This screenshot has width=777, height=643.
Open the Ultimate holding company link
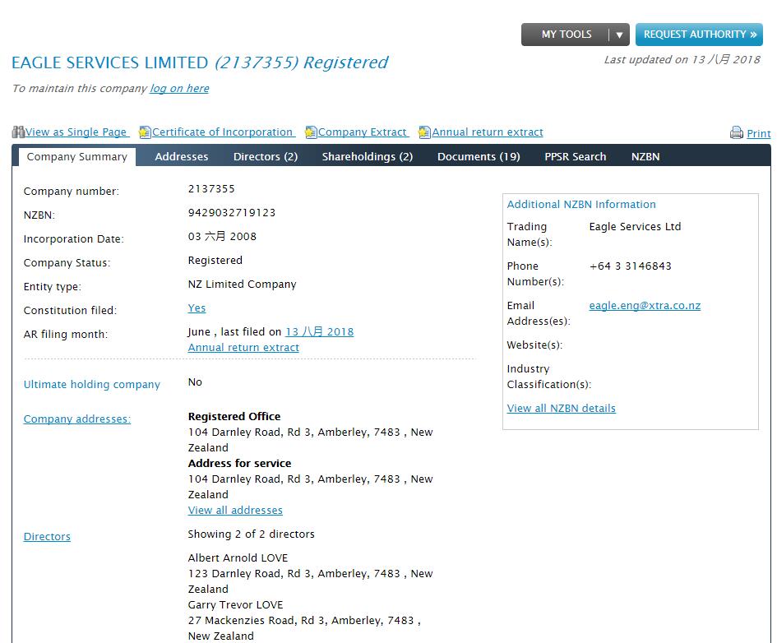(x=91, y=385)
